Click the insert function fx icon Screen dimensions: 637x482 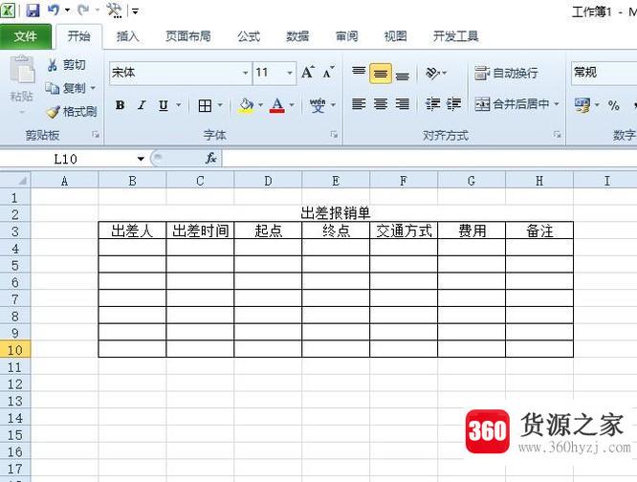tap(210, 158)
